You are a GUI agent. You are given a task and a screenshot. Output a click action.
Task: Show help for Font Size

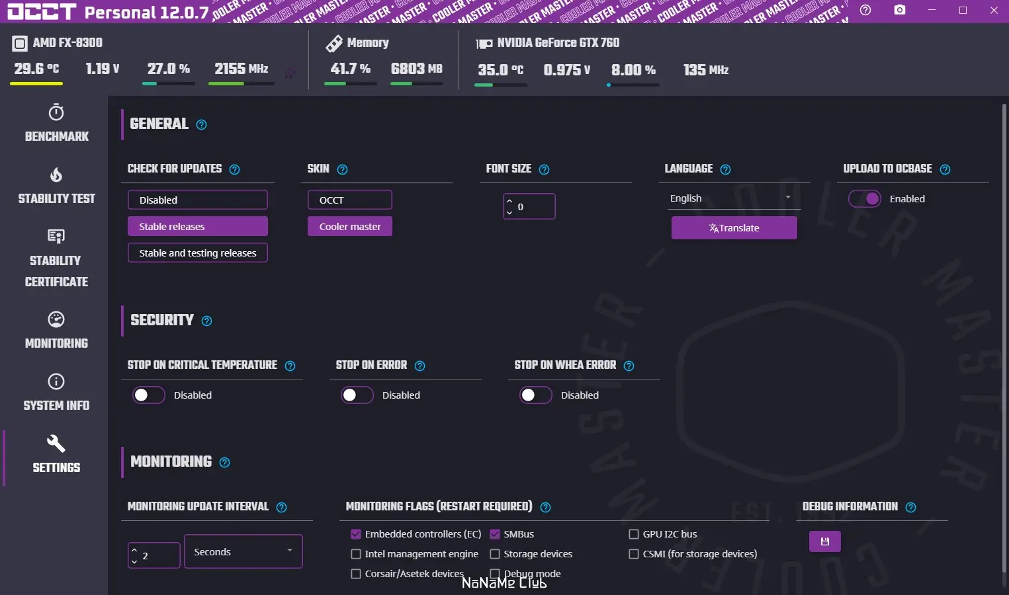coord(544,169)
